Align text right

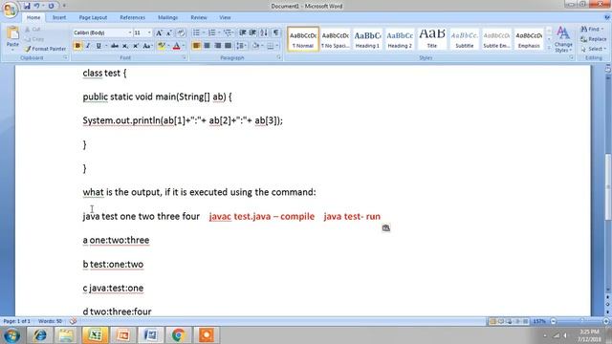(x=217, y=46)
